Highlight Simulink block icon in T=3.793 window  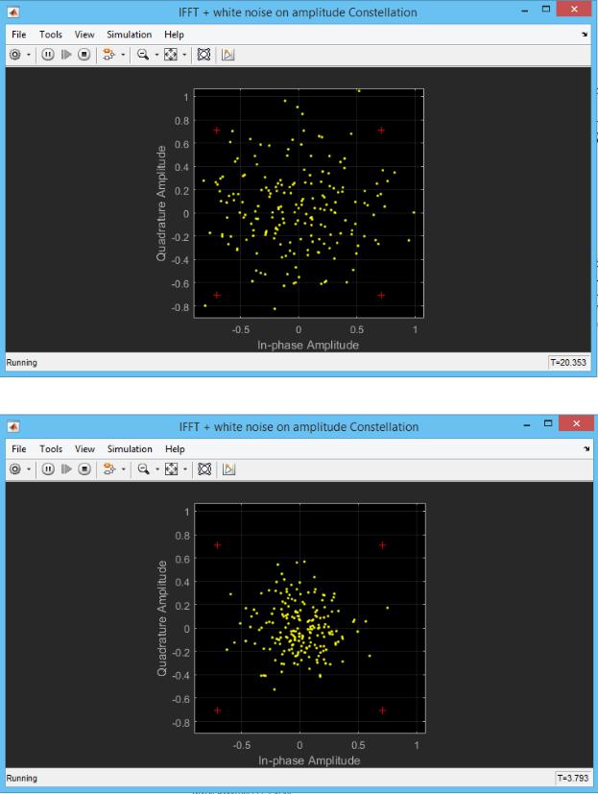[x=108, y=469]
